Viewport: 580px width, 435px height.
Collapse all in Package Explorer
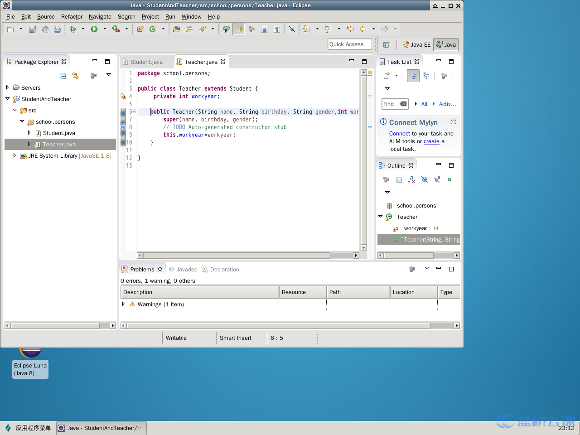[x=63, y=76]
